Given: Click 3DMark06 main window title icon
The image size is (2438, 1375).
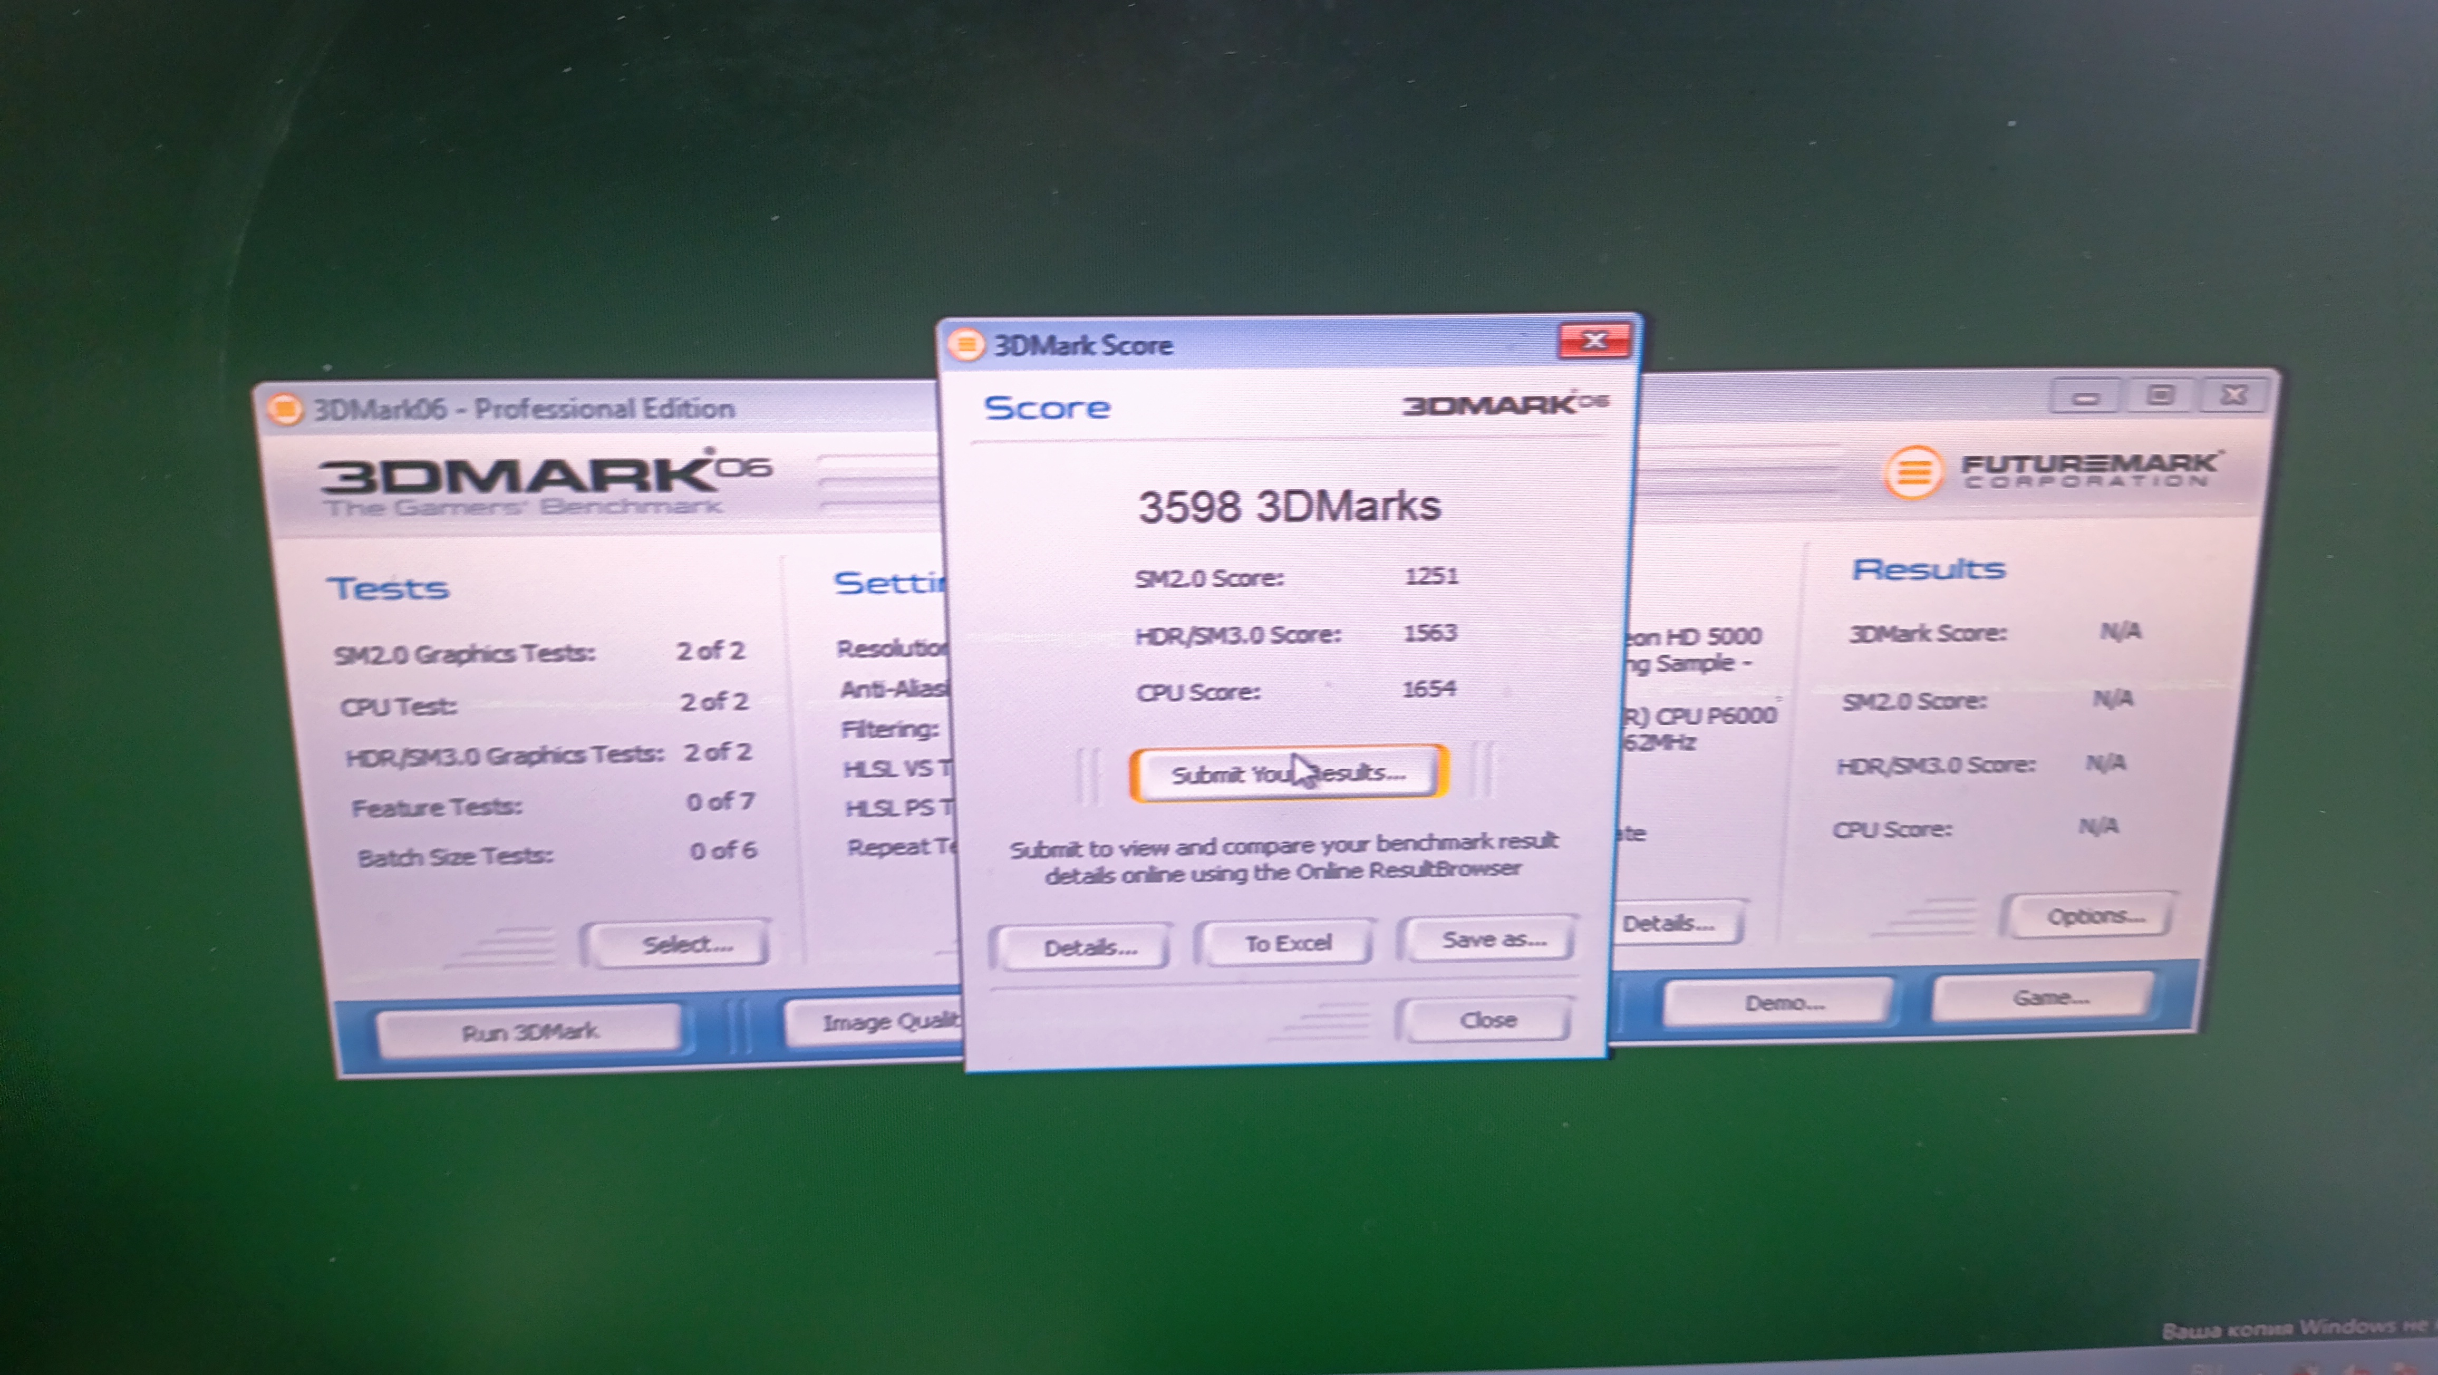Looking at the screenshot, I should tap(284, 409).
